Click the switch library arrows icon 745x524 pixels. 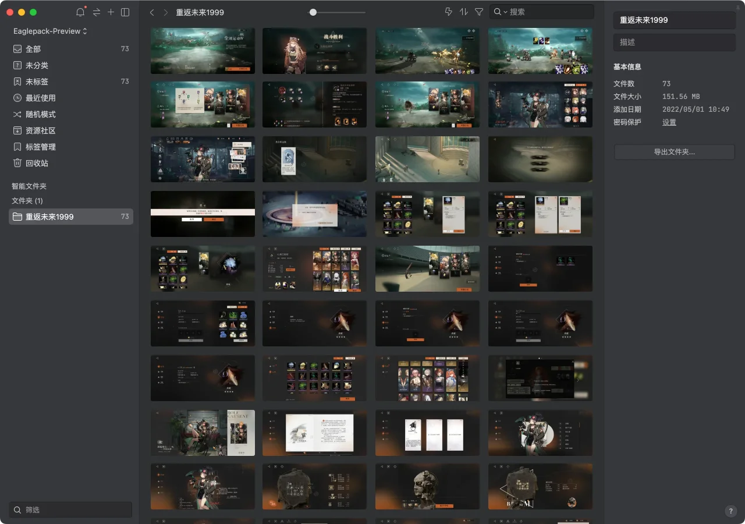click(x=96, y=12)
